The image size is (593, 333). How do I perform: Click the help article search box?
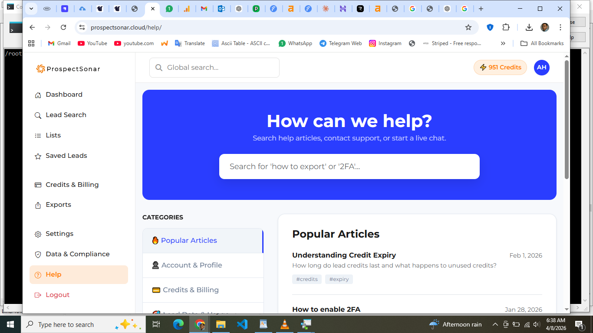(349, 166)
